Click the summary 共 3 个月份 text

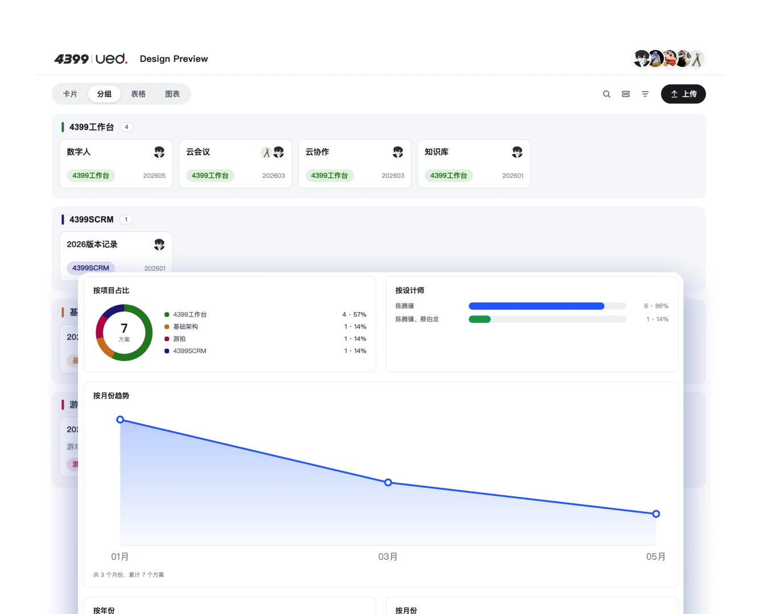coord(129,575)
